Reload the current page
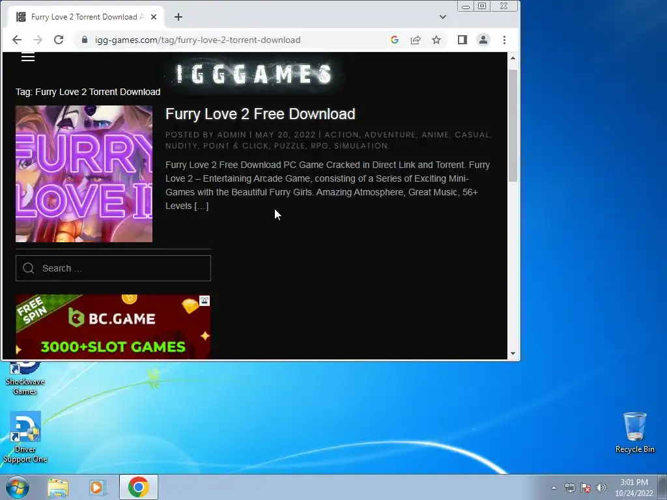 [59, 40]
